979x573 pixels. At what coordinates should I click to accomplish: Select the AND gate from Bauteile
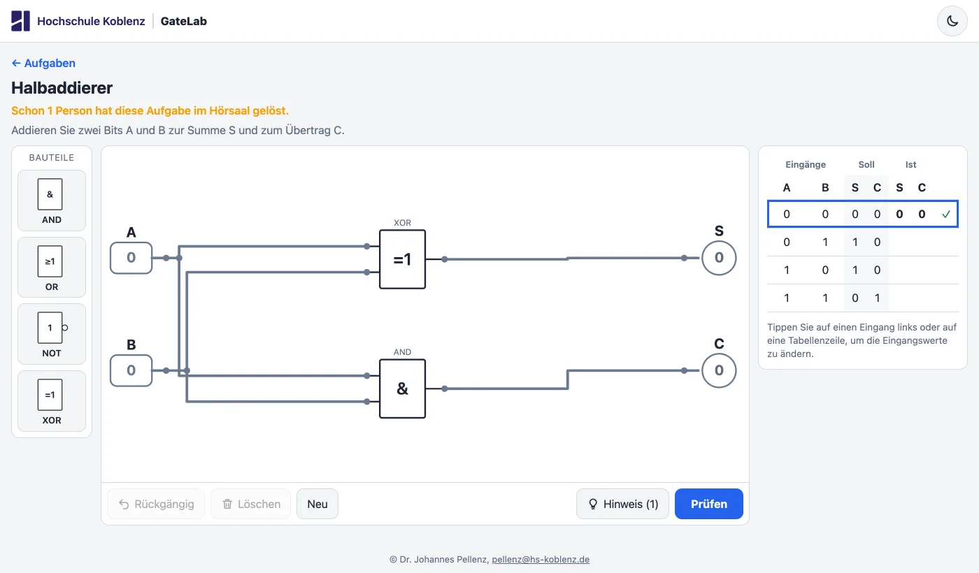click(52, 201)
